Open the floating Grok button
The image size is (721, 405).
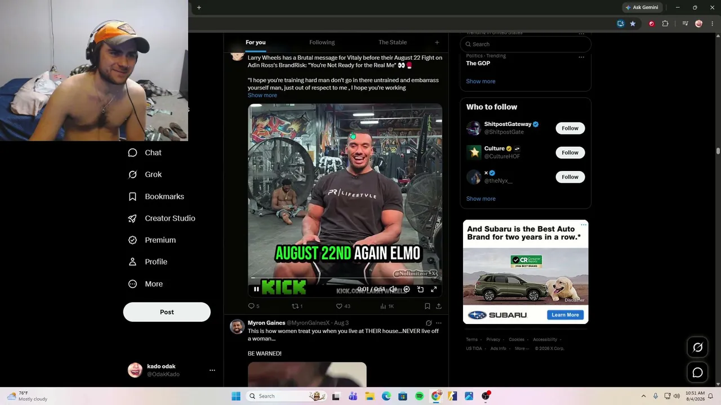click(x=697, y=348)
